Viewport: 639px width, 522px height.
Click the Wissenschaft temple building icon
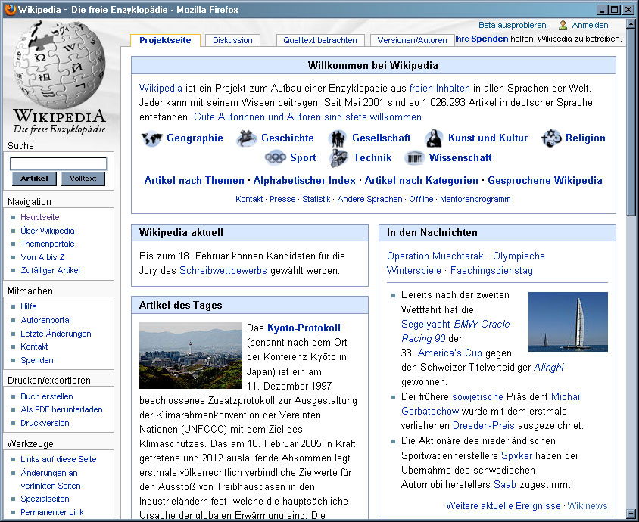414,157
